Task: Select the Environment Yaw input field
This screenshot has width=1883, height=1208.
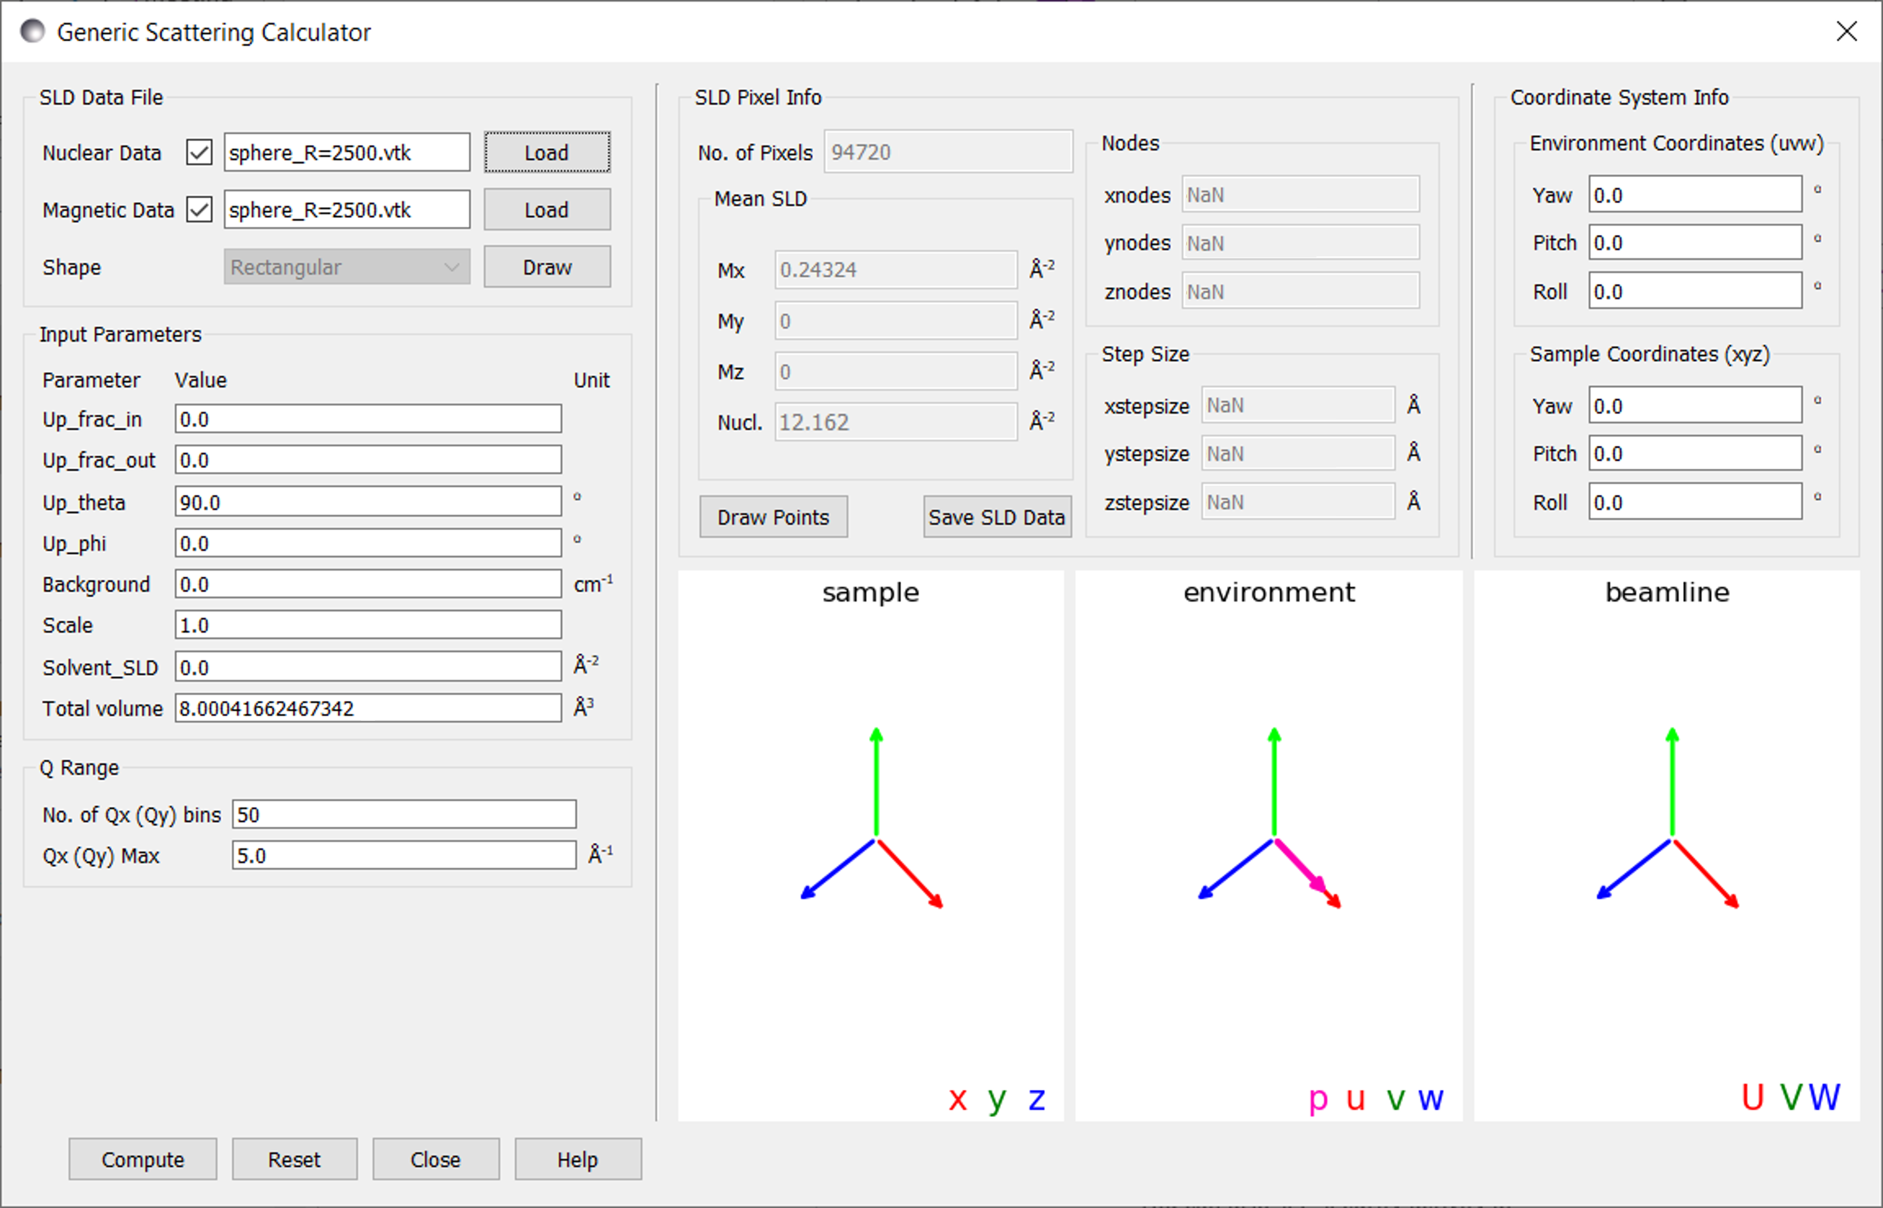Action: click(x=1695, y=195)
